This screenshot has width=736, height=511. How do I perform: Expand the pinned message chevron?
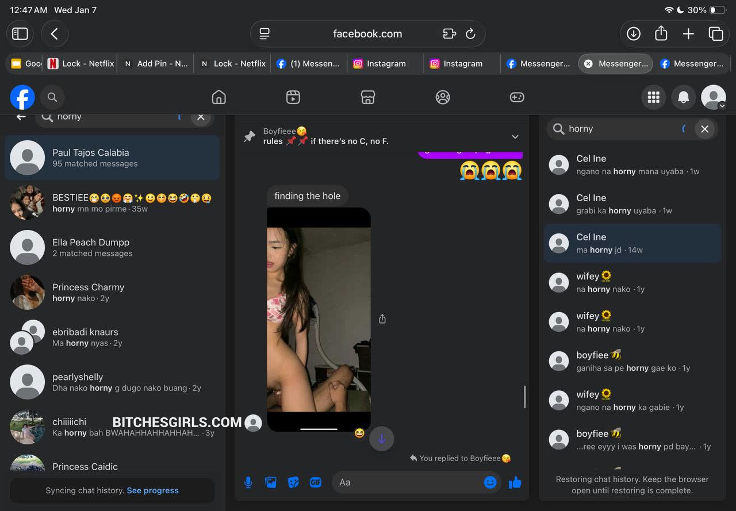515,137
